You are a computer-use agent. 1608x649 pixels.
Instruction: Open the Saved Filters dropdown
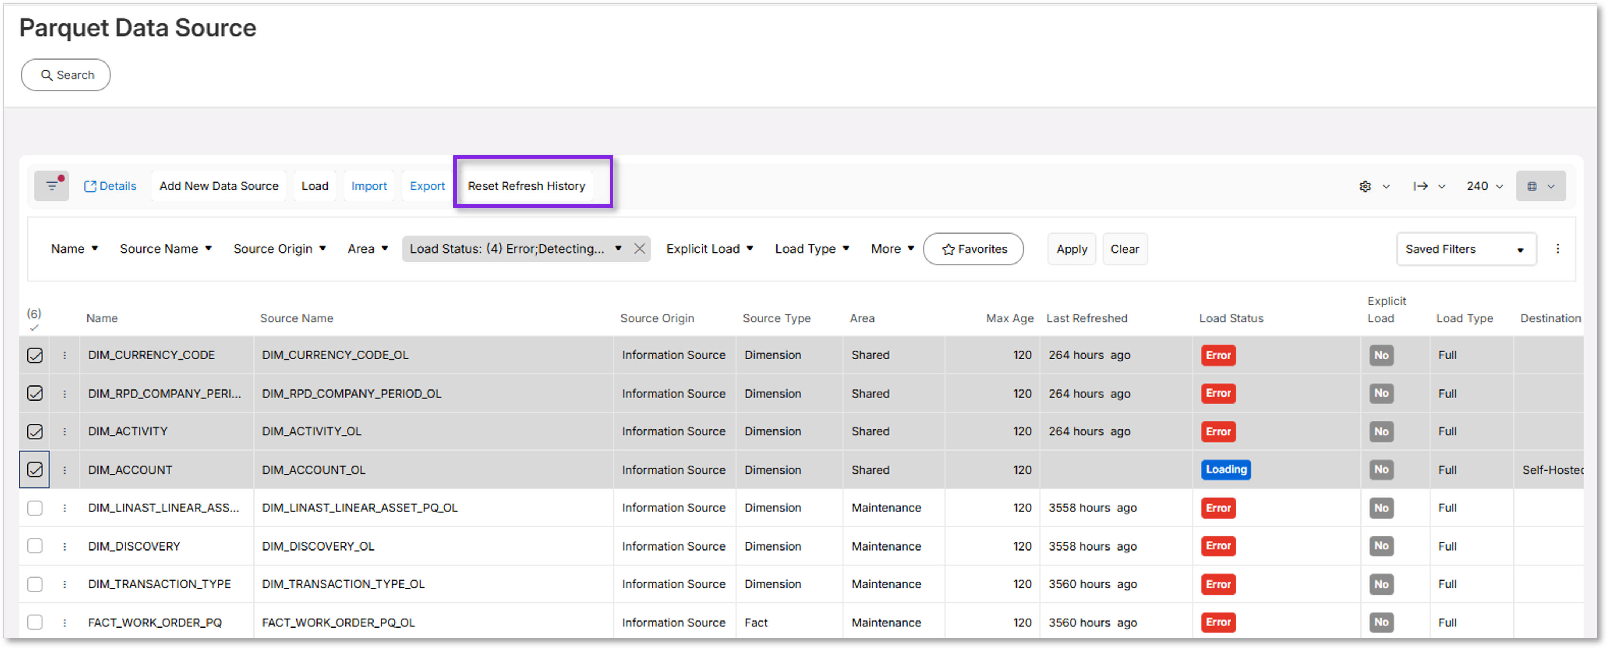(x=1466, y=250)
